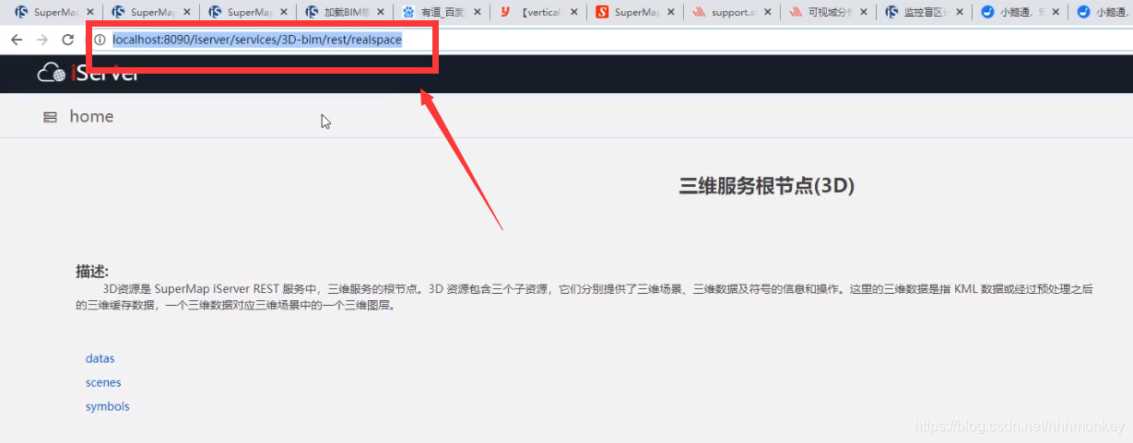Click the 三维服务根节点(3D) heading

767,185
